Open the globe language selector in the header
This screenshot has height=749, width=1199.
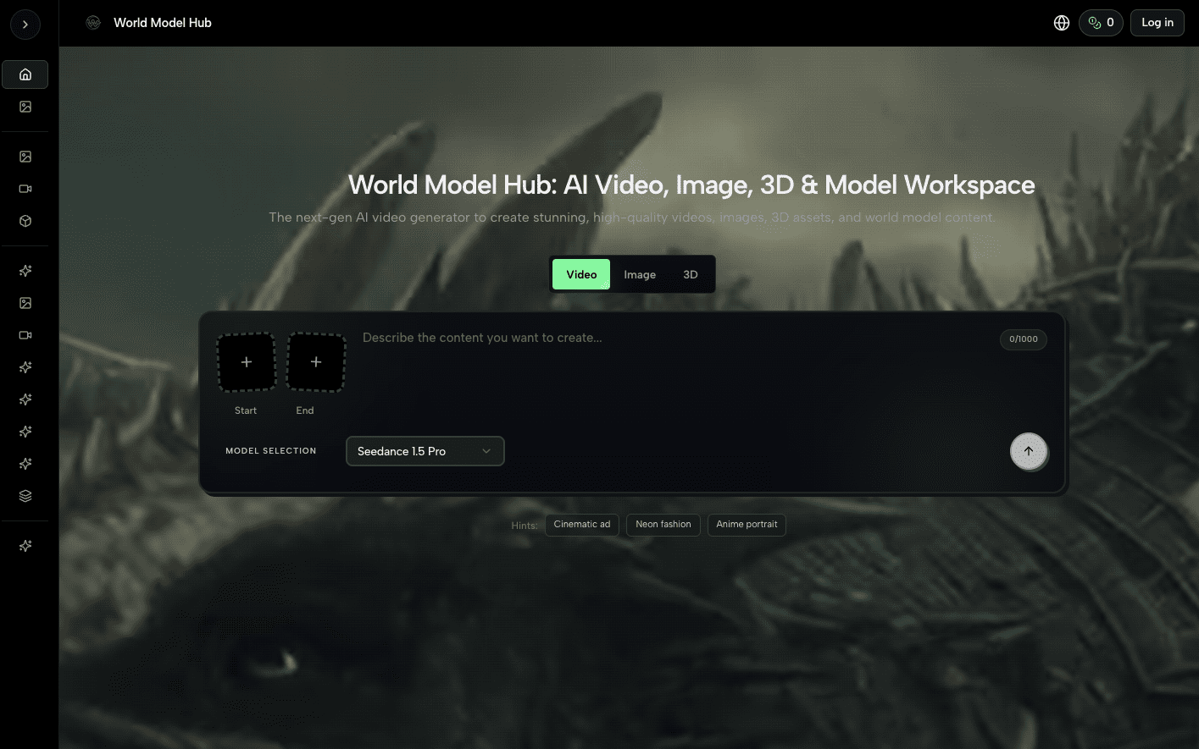tap(1062, 23)
